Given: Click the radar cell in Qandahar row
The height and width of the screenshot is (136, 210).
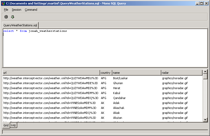Looking at the screenshot, I should [175, 98].
